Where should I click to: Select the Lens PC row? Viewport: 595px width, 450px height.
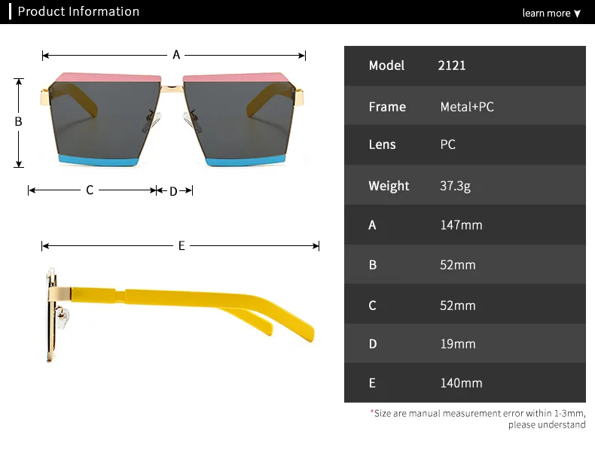465,144
